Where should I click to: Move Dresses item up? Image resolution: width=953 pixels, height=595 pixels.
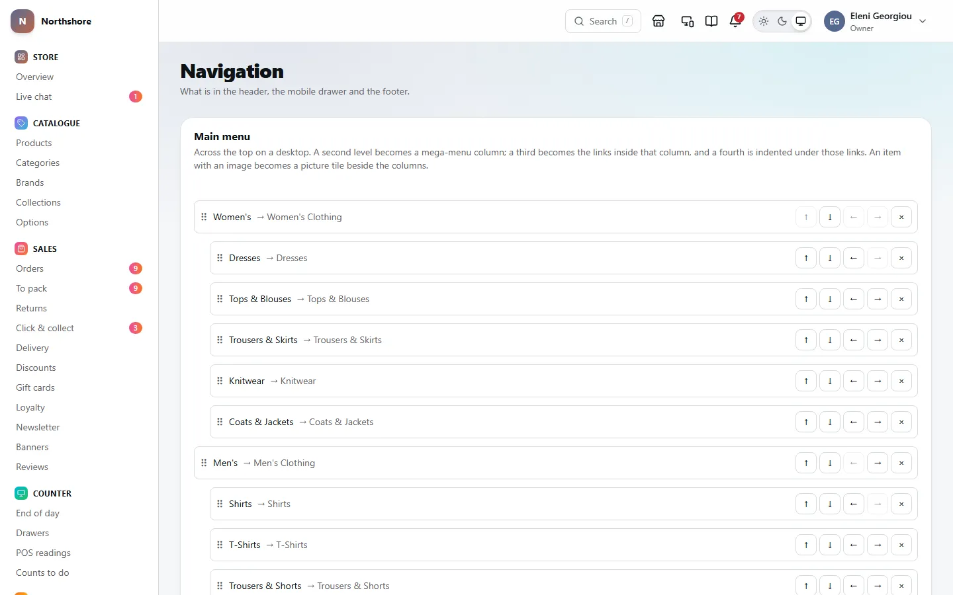pyautogui.click(x=806, y=258)
